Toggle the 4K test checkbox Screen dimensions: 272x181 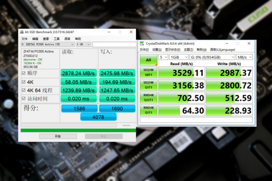point(24,82)
